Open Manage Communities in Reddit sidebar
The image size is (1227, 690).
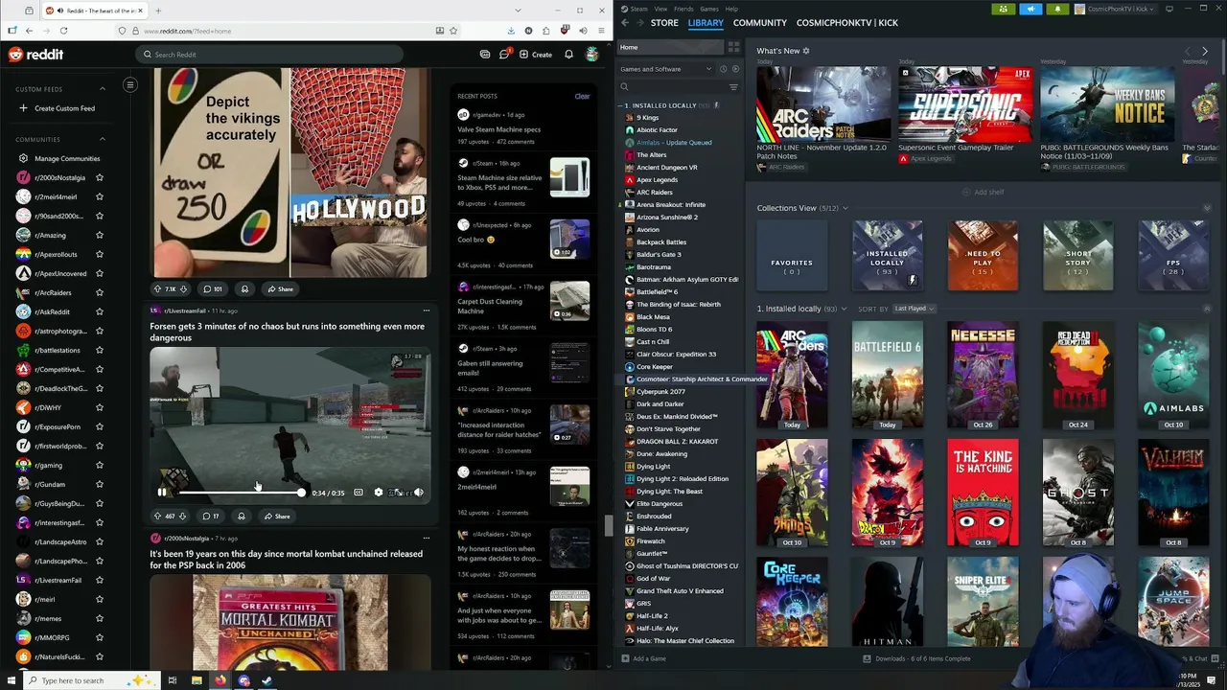click(59, 158)
